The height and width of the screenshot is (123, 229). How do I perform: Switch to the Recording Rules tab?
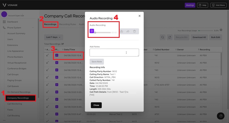(x=68, y=24)
